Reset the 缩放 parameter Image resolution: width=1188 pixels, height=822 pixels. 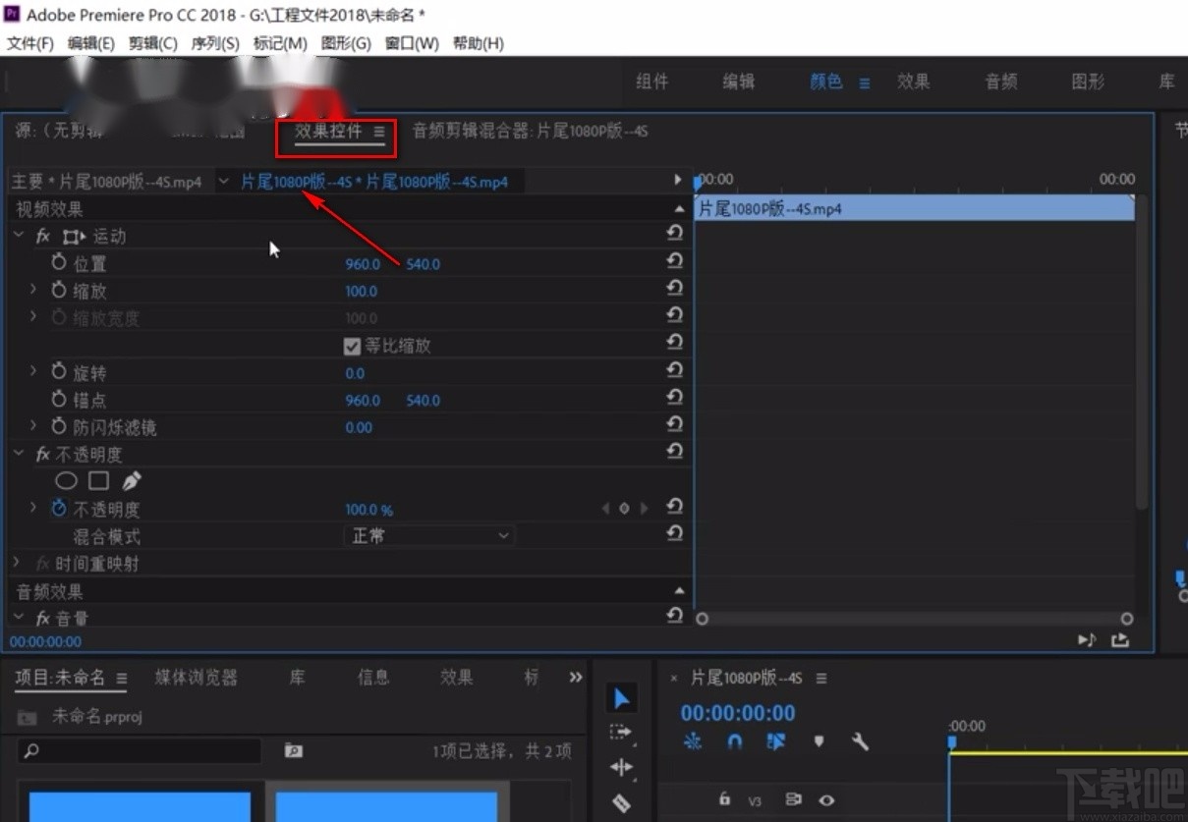[674, 288]
